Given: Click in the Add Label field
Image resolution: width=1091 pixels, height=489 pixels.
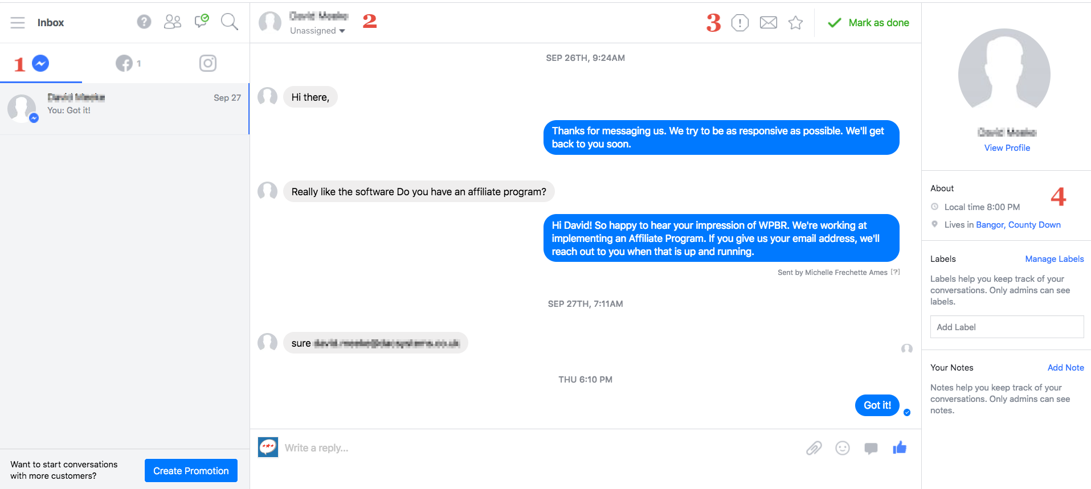Looking at the screenshot, I should point(1007,327).
